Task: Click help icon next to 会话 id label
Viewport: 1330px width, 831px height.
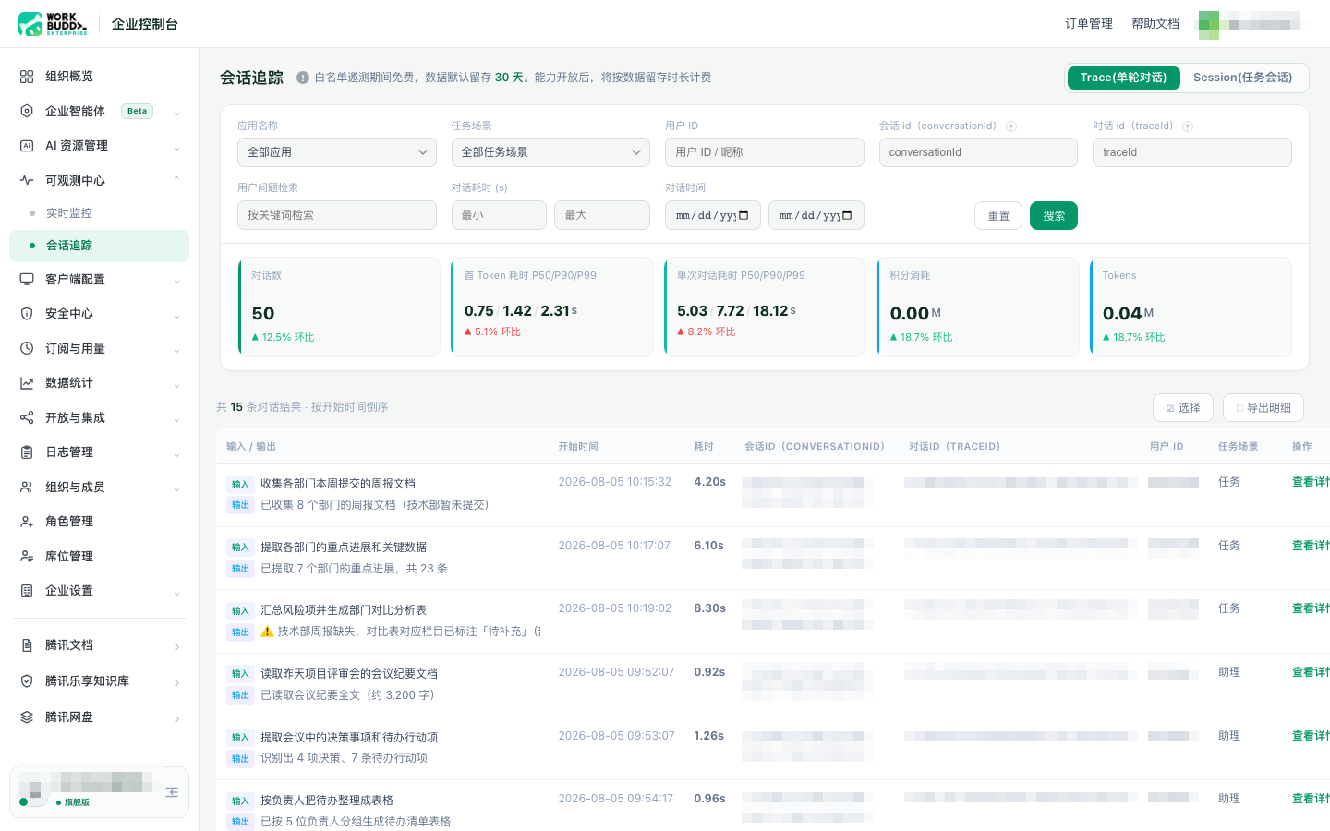Action: (x=1011, y=126)
